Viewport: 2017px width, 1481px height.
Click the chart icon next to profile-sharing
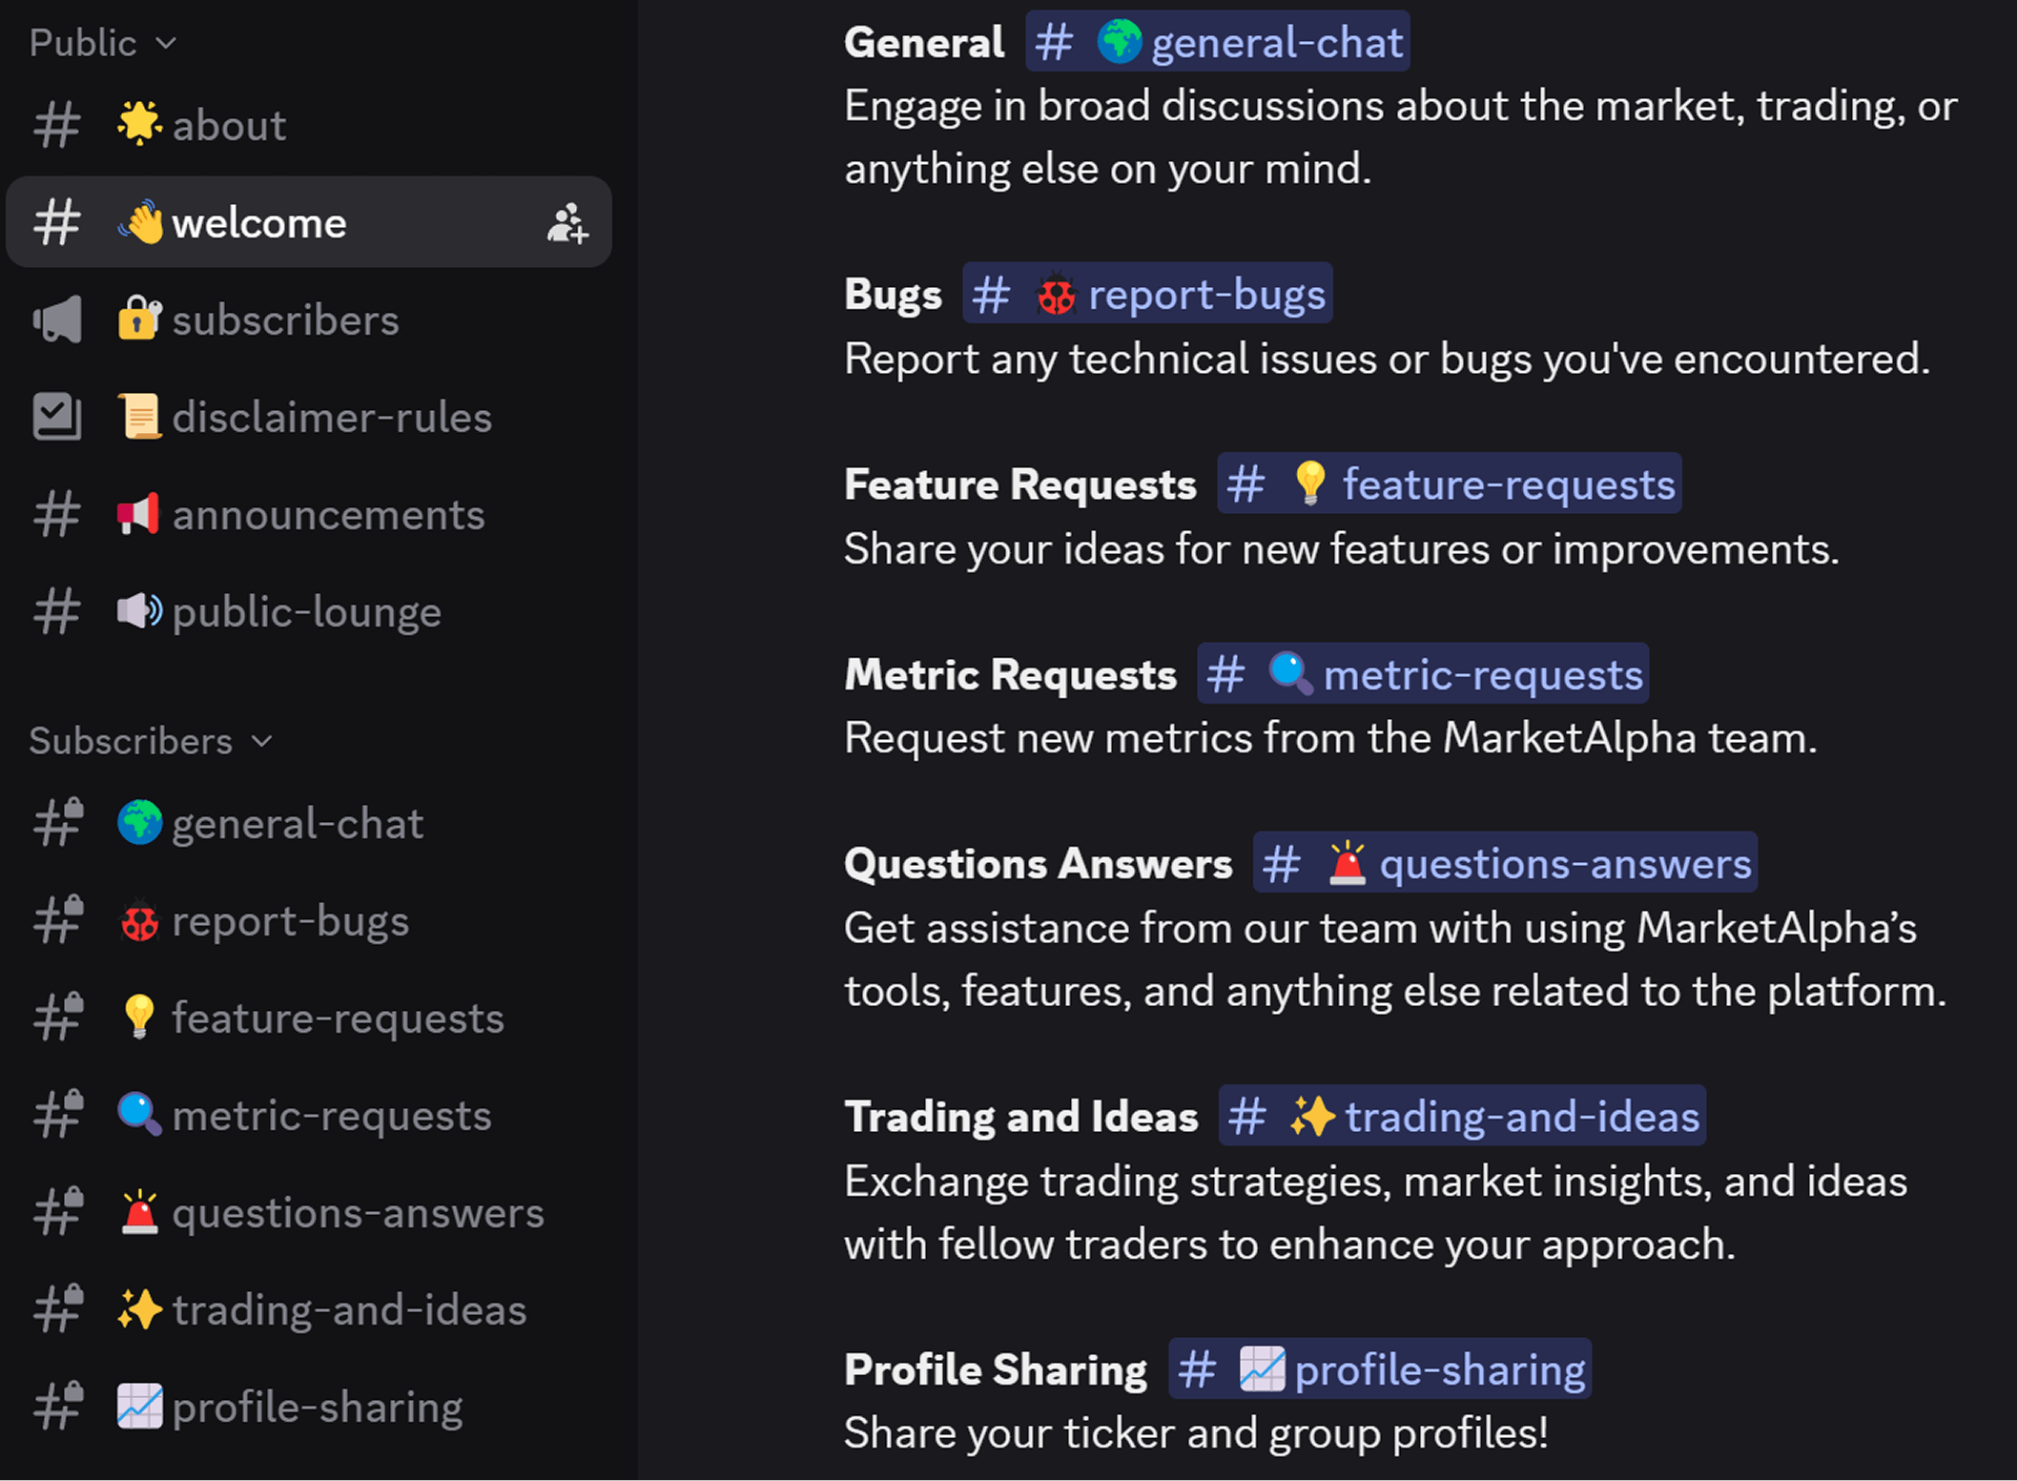pos(139,1406)
